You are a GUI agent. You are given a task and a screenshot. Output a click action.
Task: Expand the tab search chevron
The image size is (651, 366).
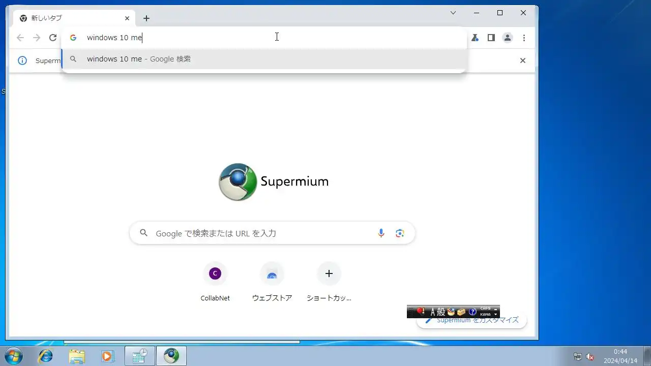453,13
